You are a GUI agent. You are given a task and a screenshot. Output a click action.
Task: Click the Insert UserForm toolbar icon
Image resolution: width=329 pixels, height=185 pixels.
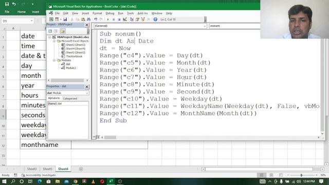click(x=57, y=20)
